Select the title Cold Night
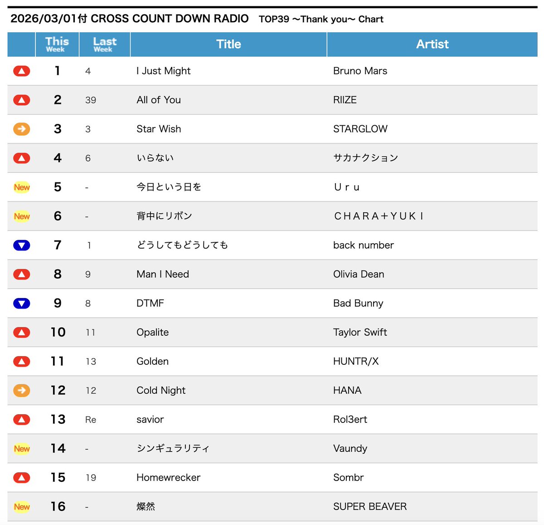 pos(161,390)
